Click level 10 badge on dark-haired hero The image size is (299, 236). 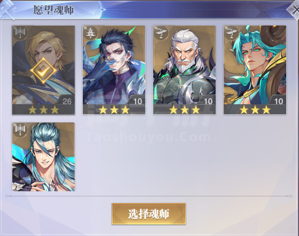[x=137, y=101]
